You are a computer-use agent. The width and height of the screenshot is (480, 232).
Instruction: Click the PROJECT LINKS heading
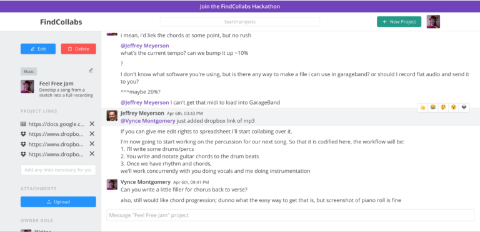39,111
